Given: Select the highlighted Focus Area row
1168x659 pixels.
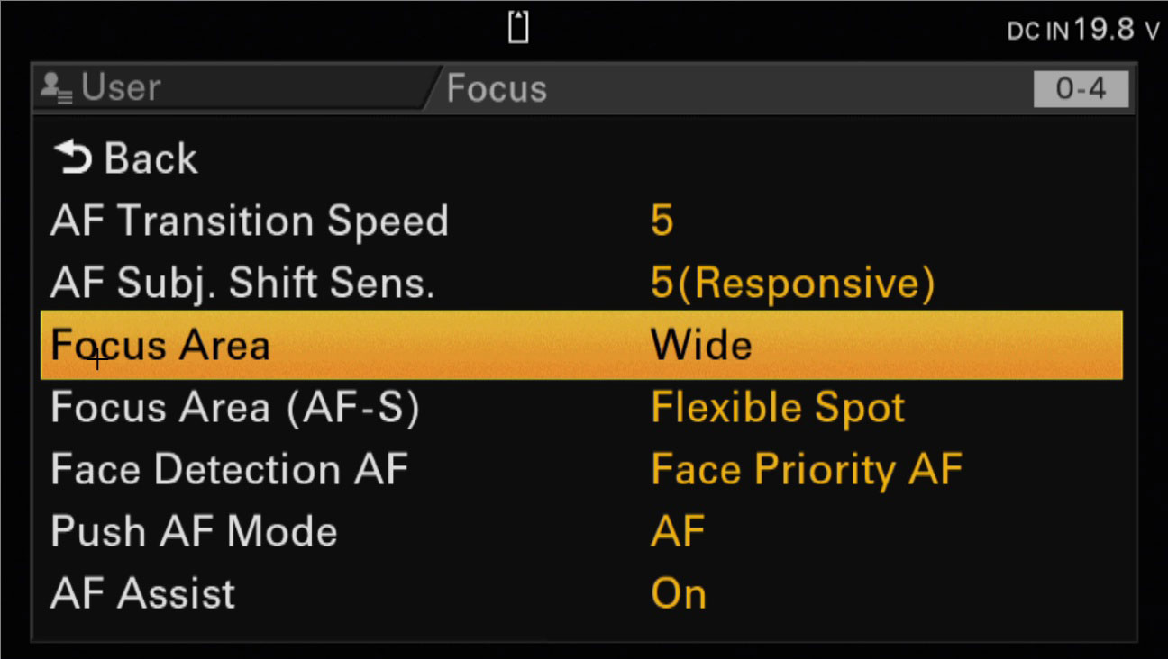Looking at the screenshot, I should pyautogui.click(x=581, y=345).
